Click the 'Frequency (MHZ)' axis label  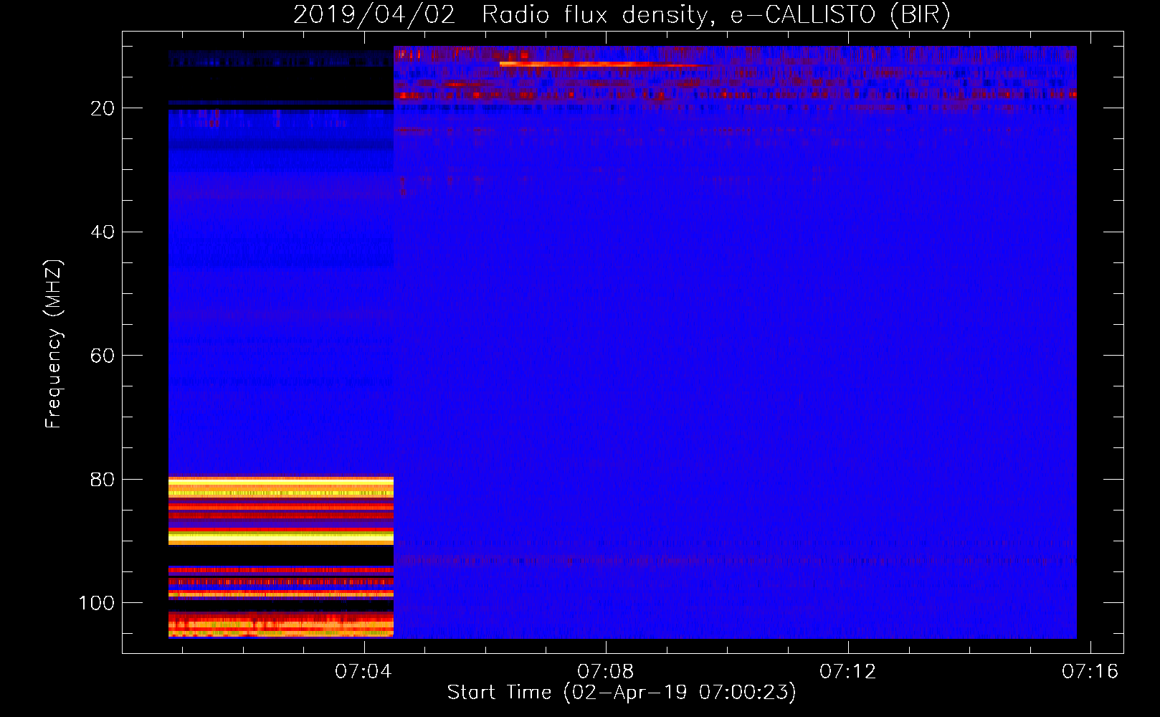(54, 343)
